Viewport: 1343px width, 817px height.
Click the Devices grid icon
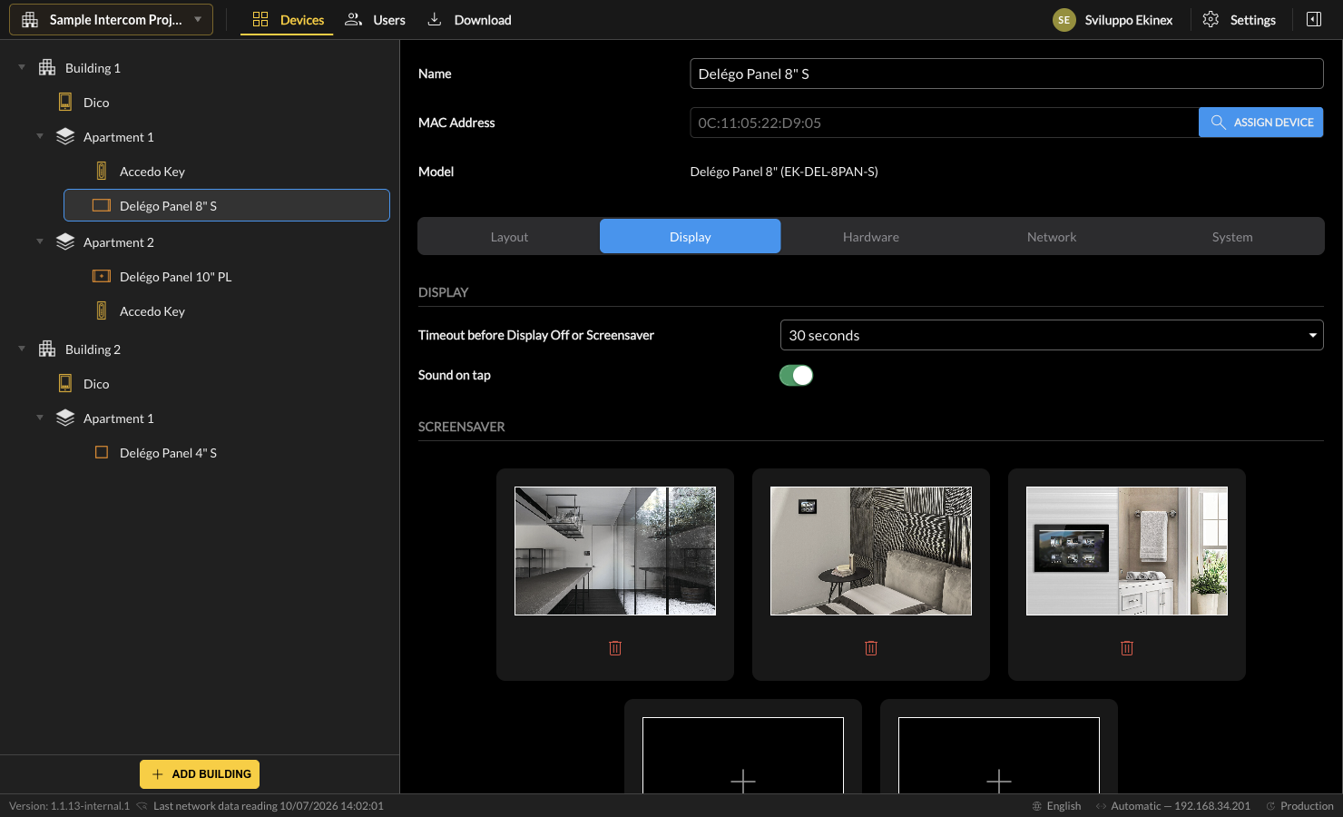click(260, 19)
